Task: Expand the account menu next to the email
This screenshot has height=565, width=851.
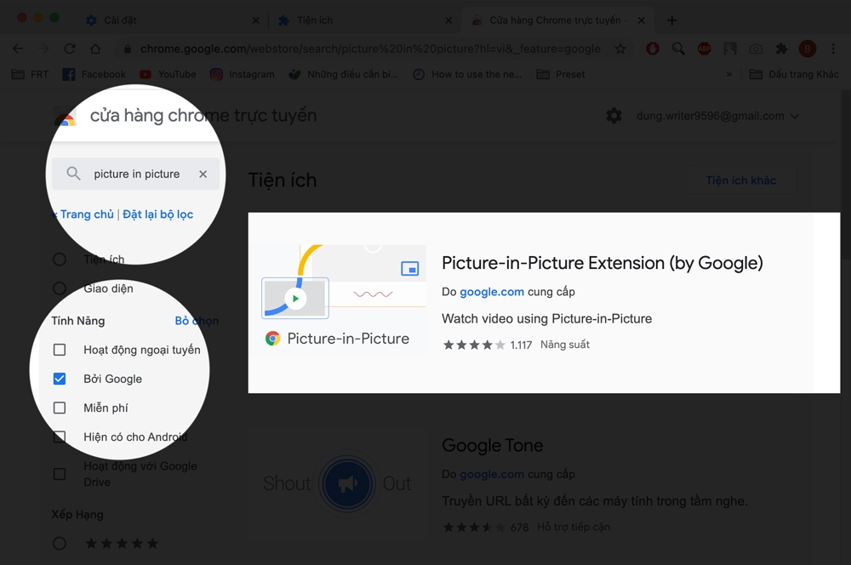Action: (x=796, y=116)
